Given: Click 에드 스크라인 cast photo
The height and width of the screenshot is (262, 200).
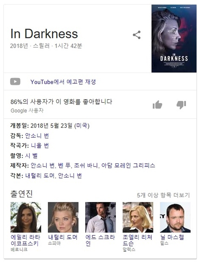Looking at the screenshot, I should tap(101, 217).
